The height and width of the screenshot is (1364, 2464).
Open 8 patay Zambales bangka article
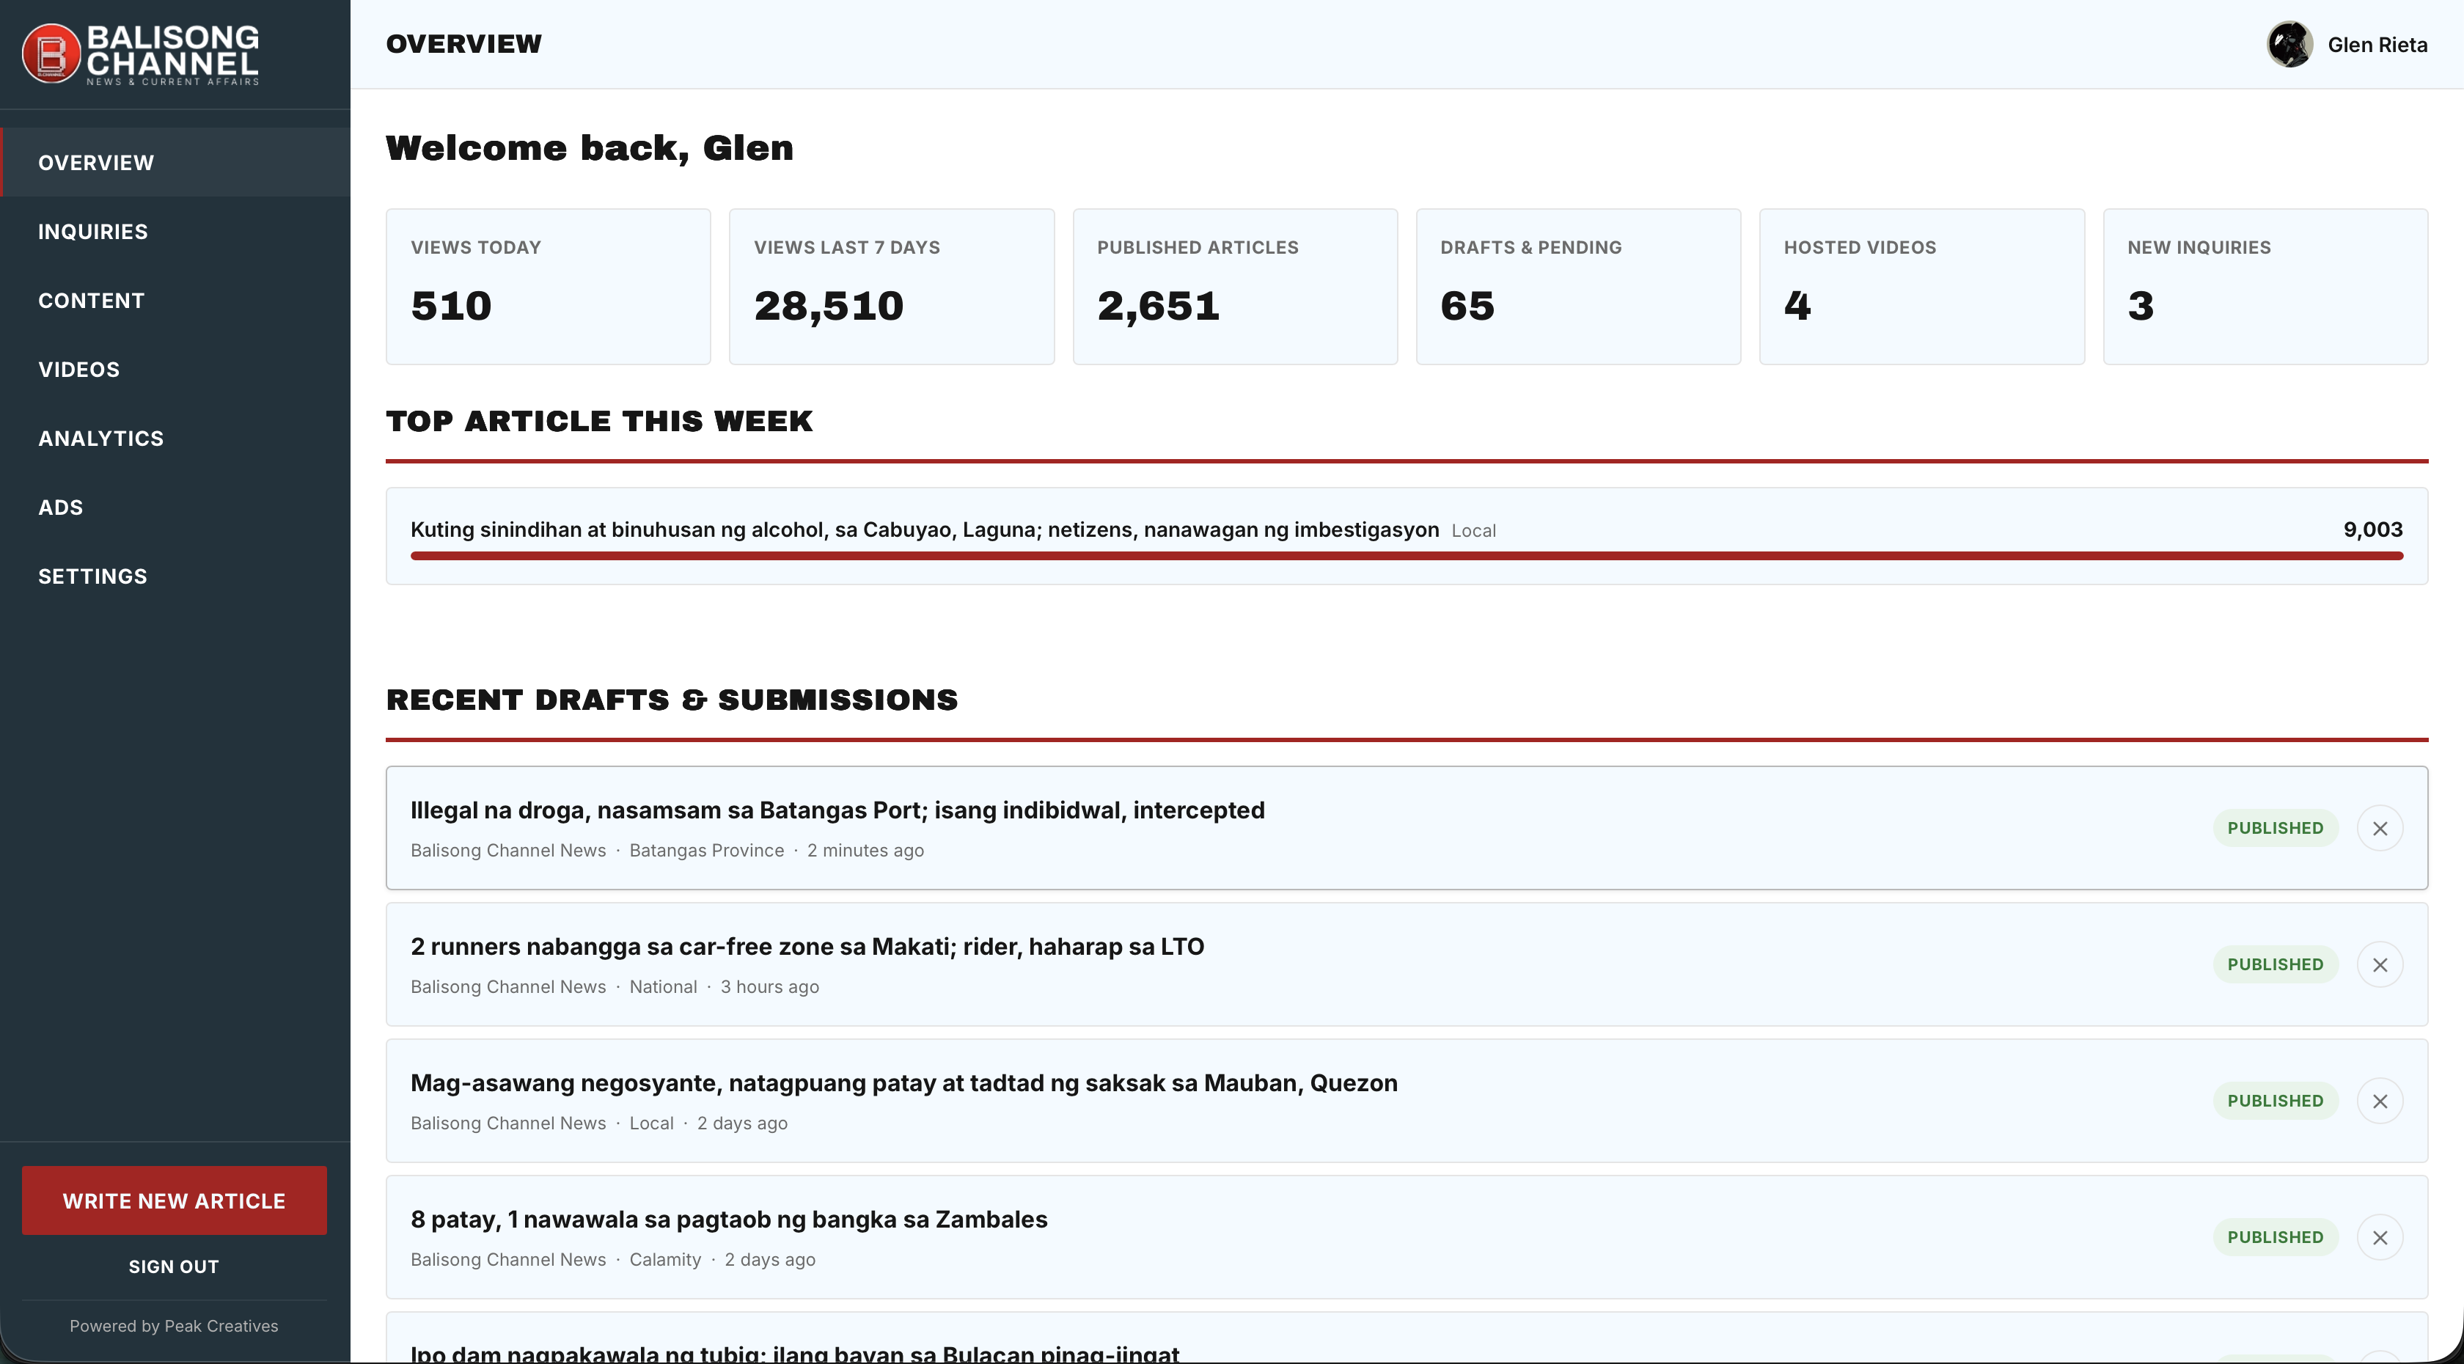pyautogui.click(x=729, y=1220)
